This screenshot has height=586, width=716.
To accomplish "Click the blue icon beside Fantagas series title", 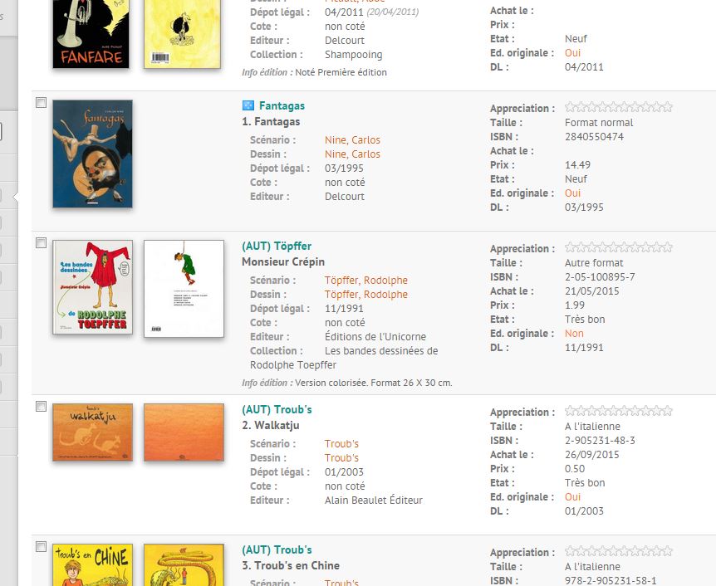I will coord(248,105).
